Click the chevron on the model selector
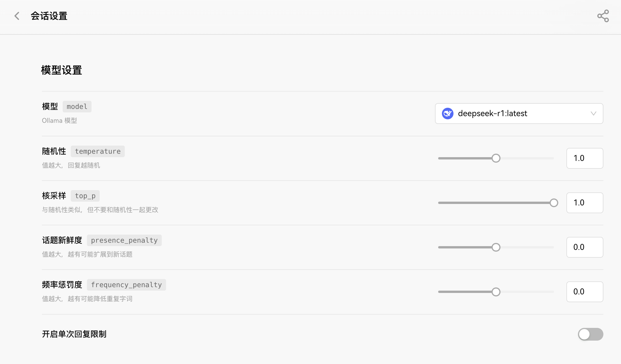621x364 pixels. click(594, 114)
